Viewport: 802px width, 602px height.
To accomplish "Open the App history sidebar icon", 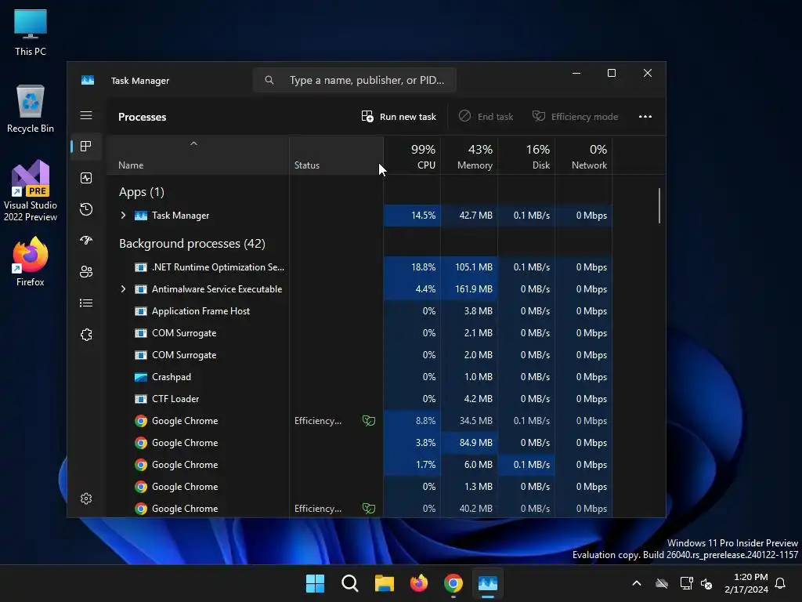I will (x=86, y=209).
